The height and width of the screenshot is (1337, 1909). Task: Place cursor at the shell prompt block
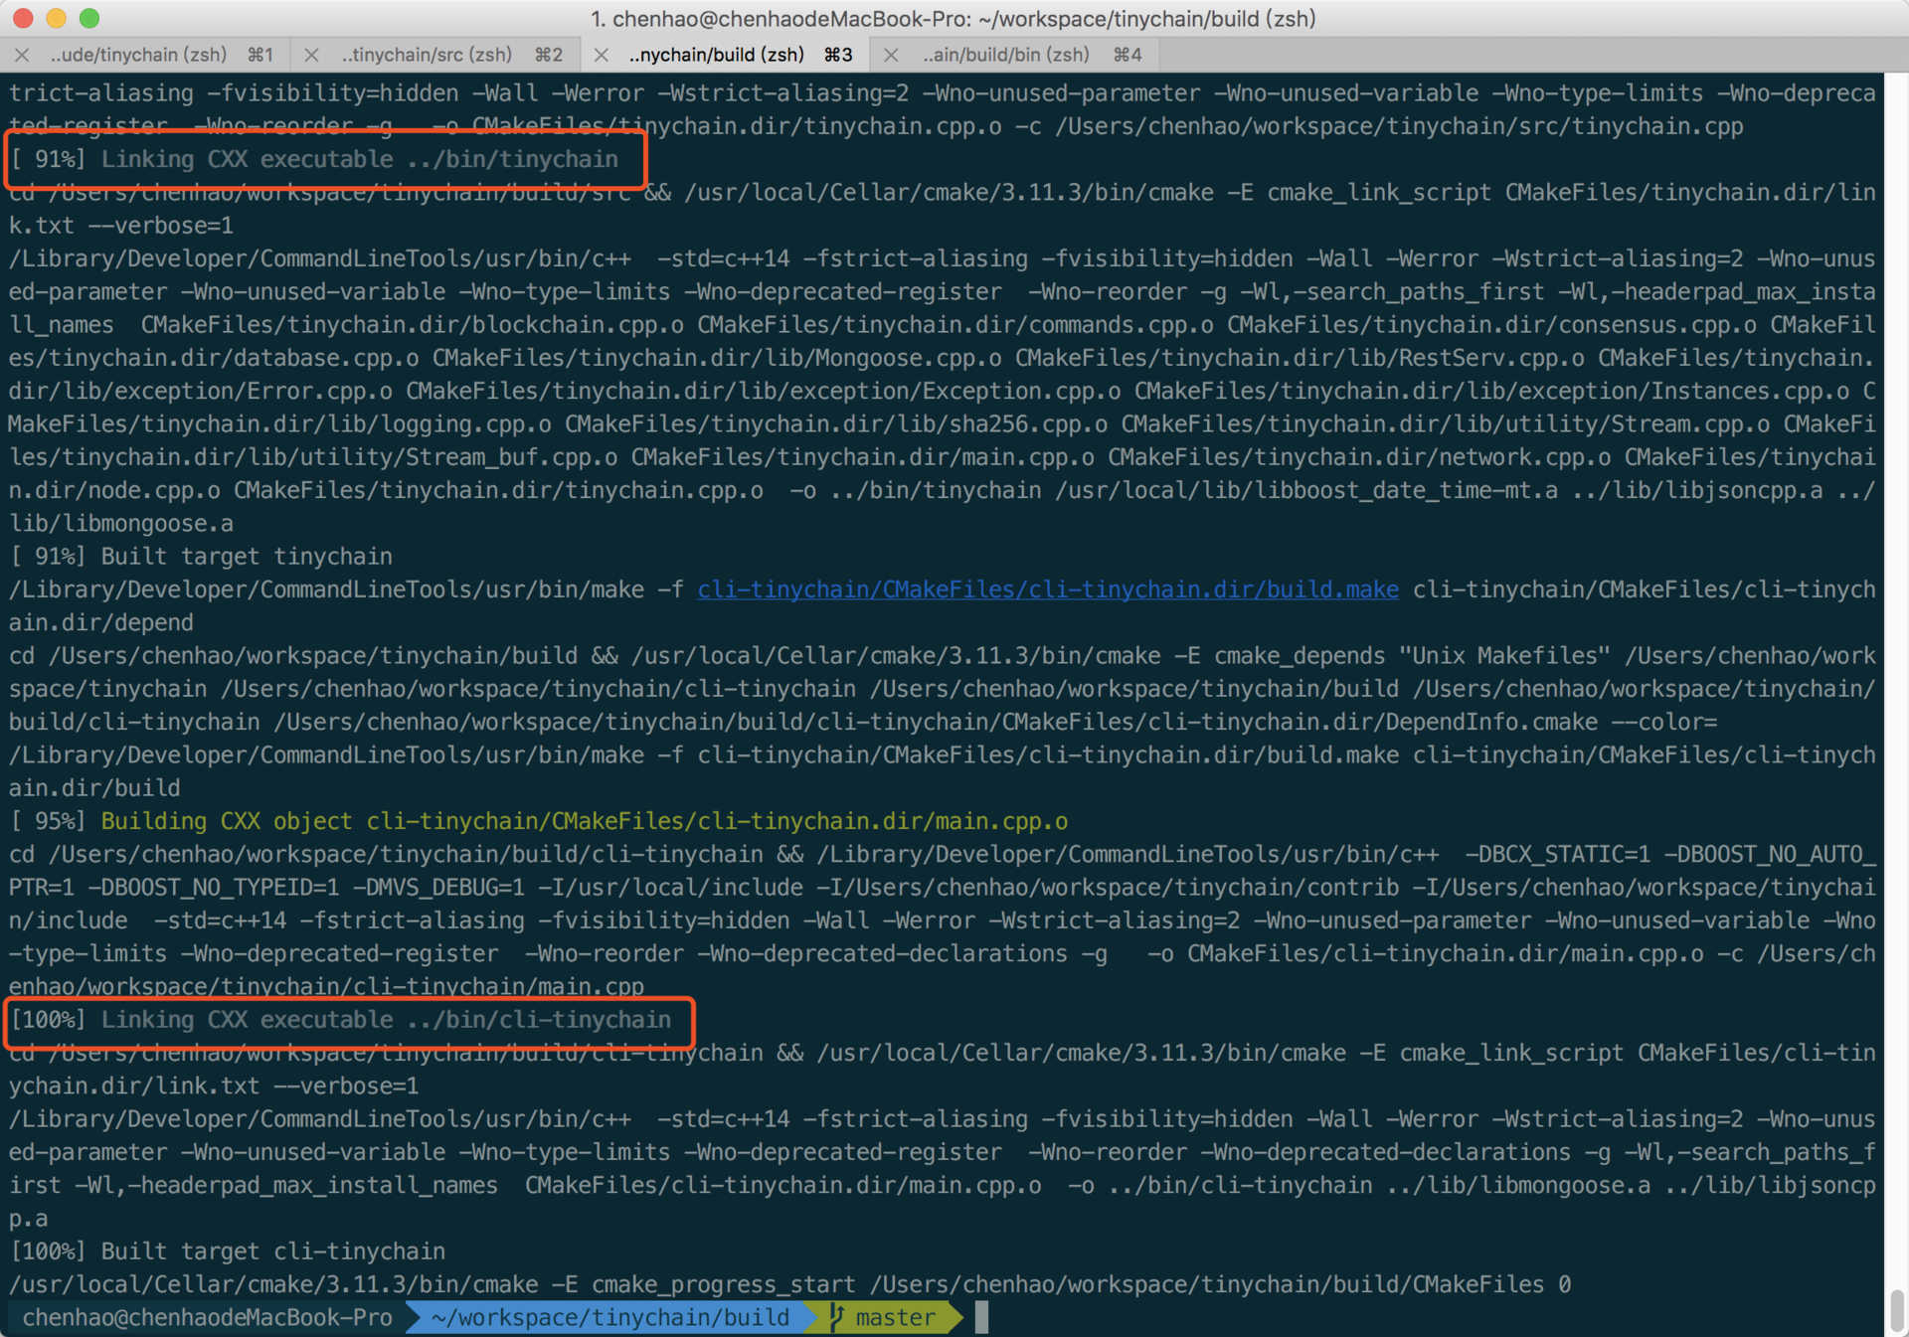tap(981, 1317)
